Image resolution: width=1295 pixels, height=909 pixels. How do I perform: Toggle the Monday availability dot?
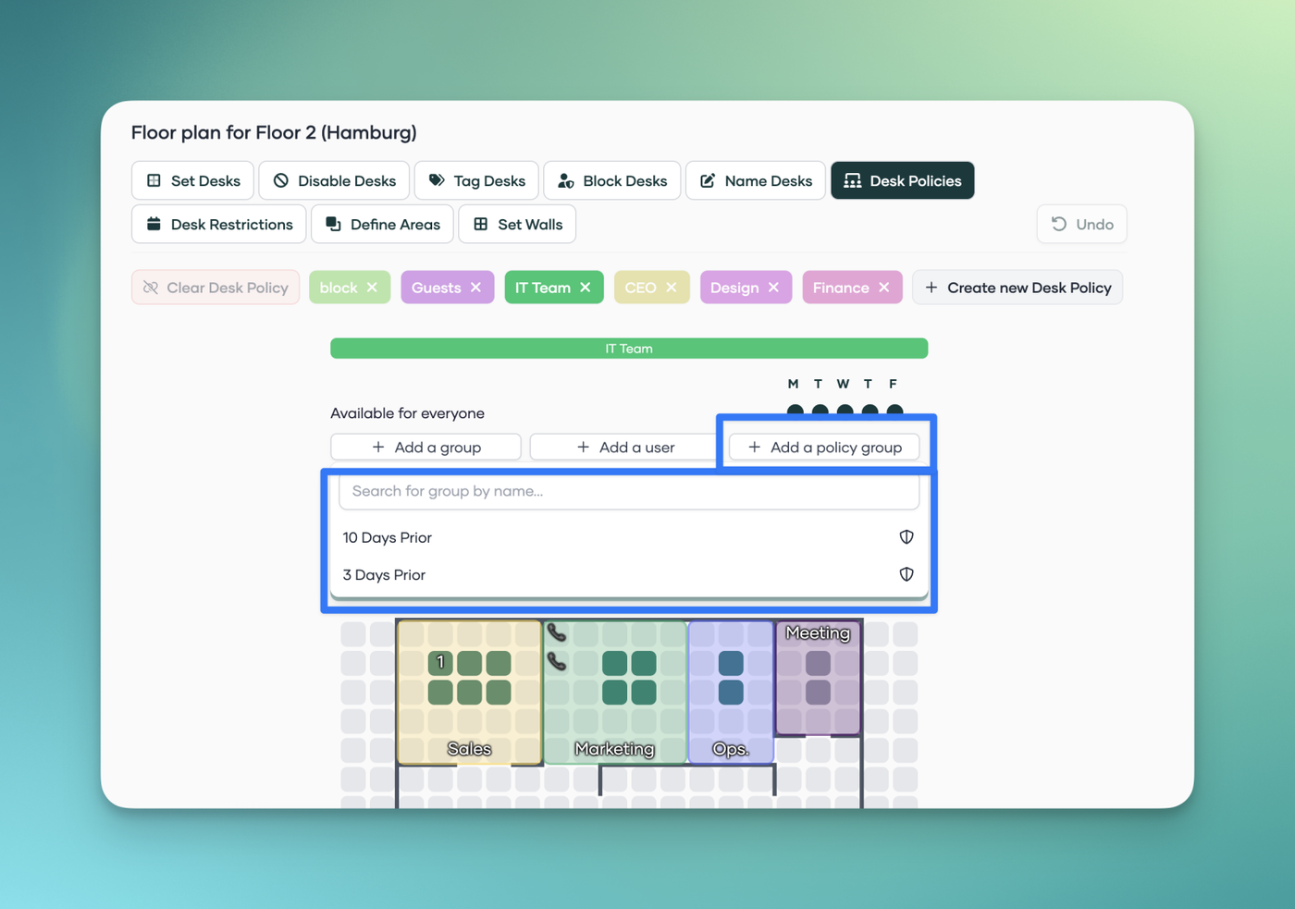(x=795, y=409)
